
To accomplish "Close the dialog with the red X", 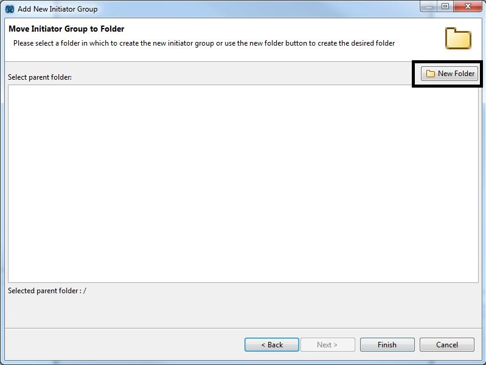I will click(468, 7).
